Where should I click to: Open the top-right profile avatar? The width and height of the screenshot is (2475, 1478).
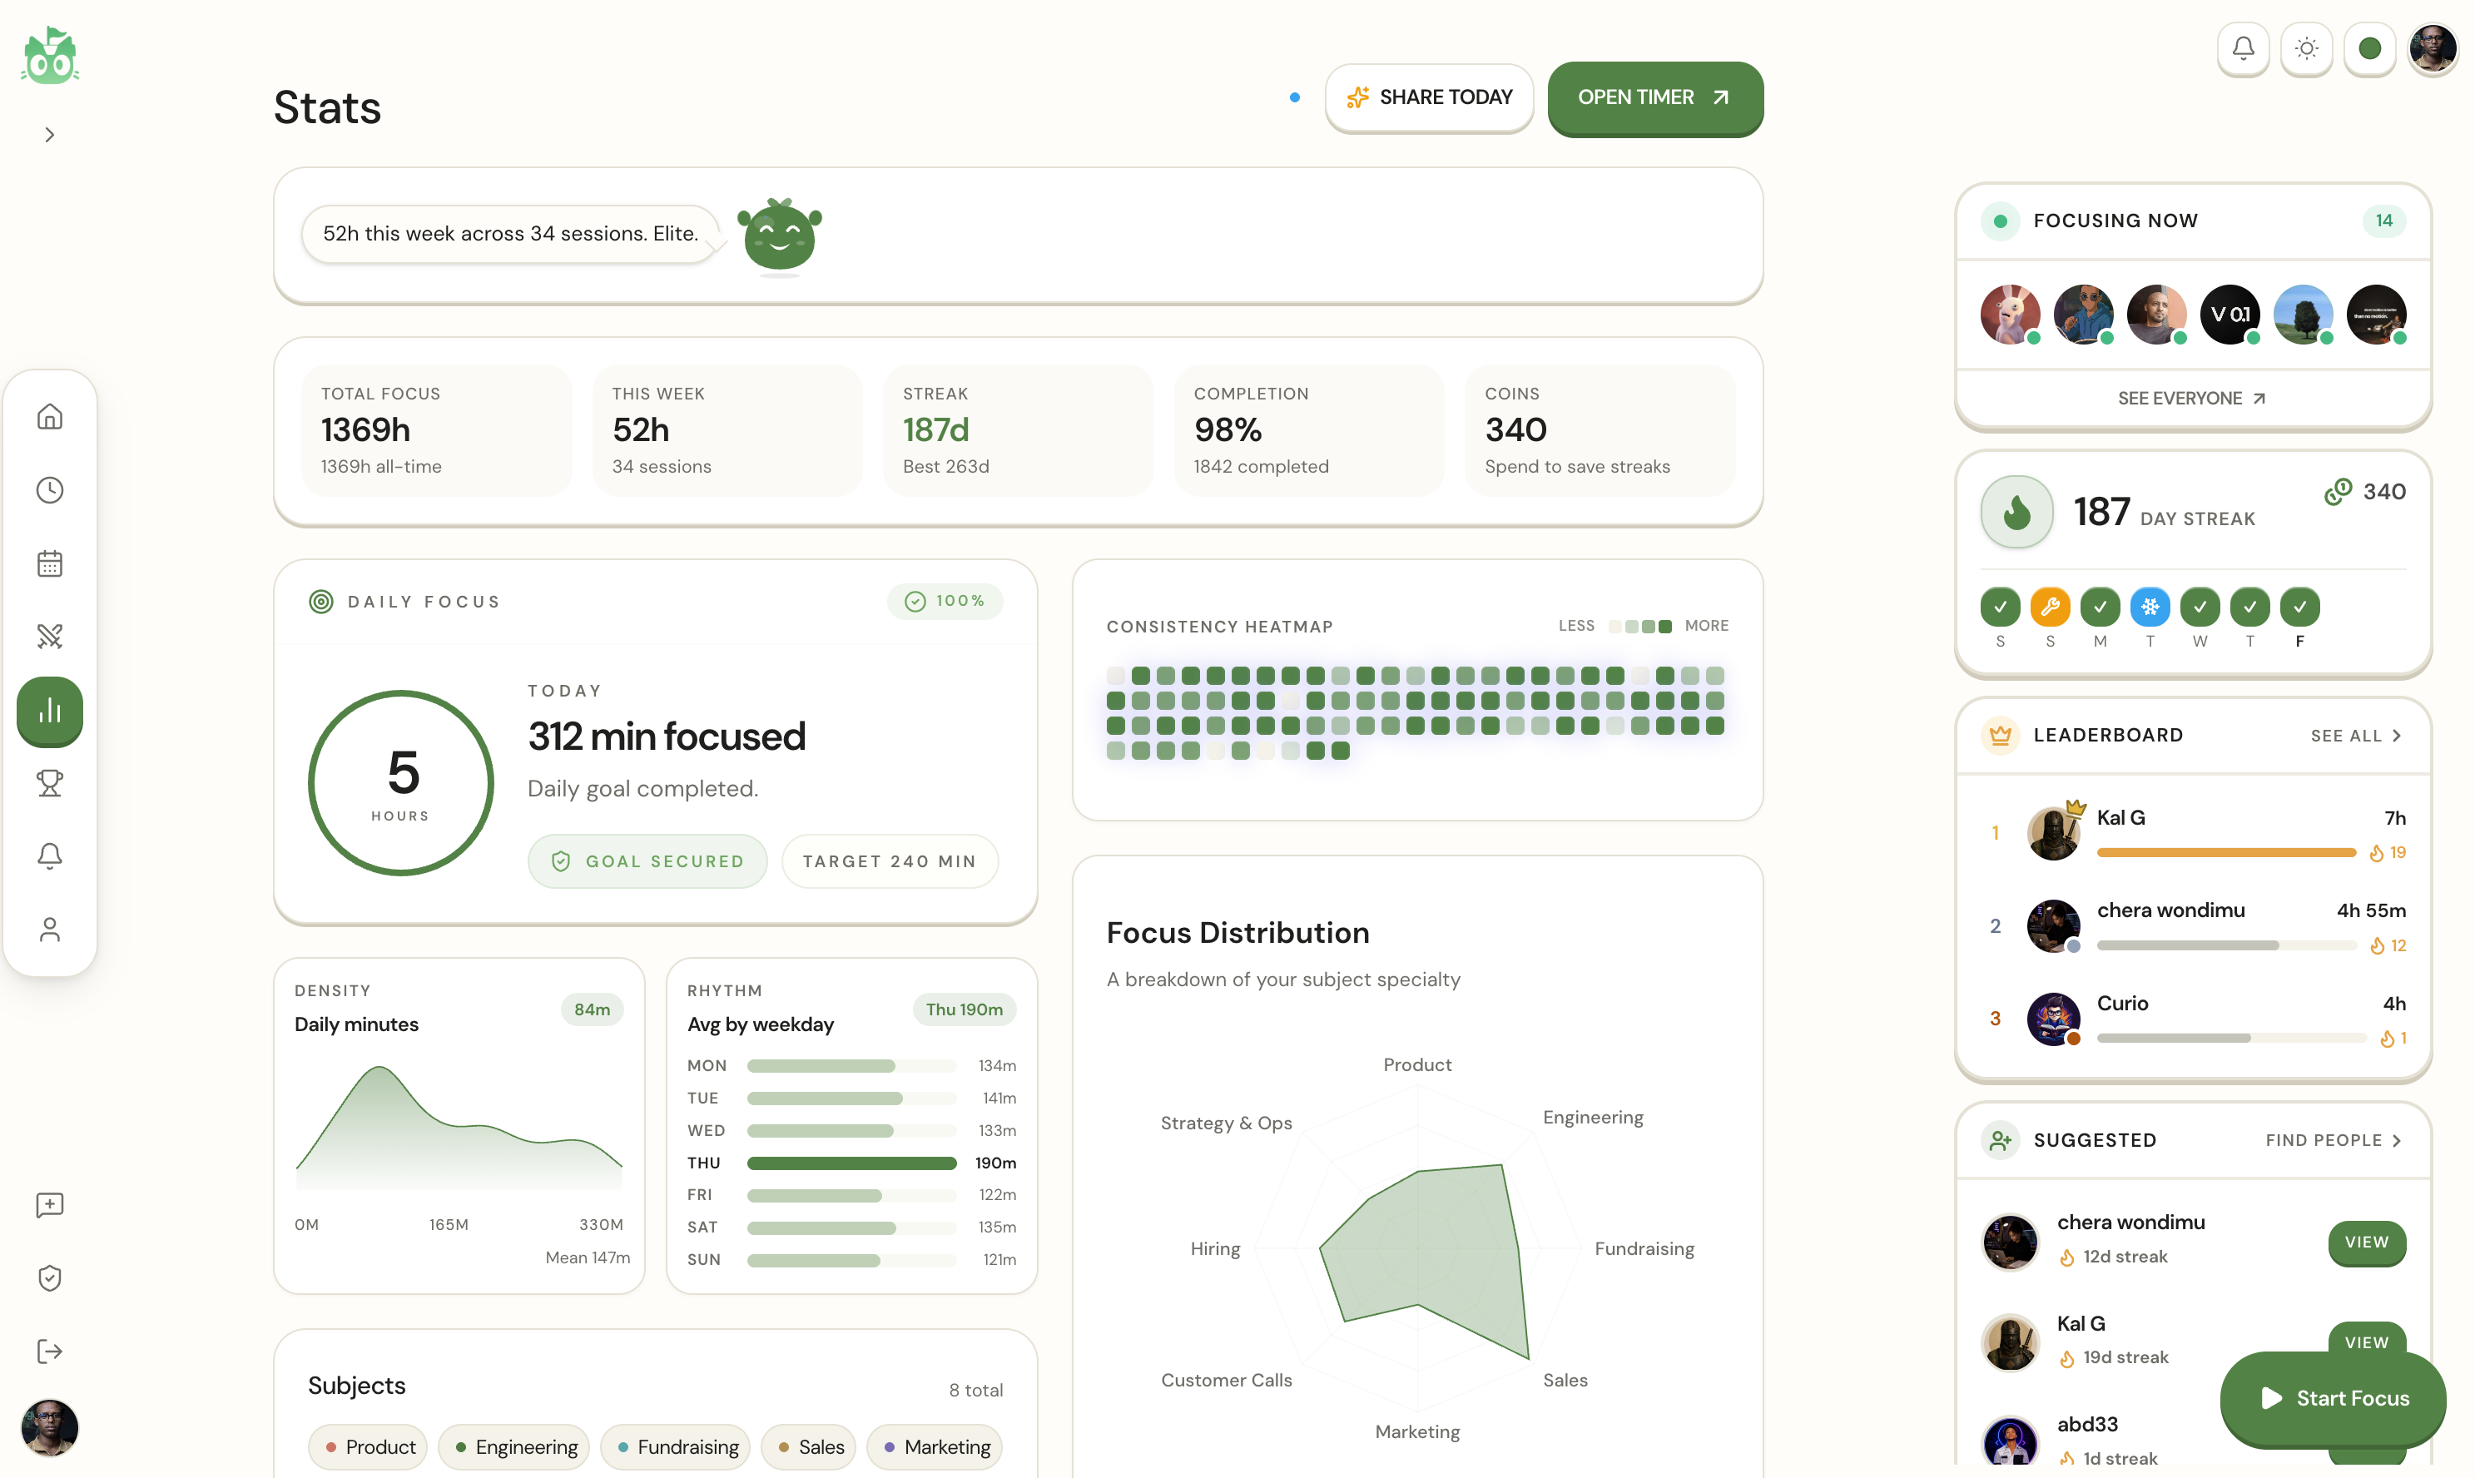click(x=2433, y=49)
